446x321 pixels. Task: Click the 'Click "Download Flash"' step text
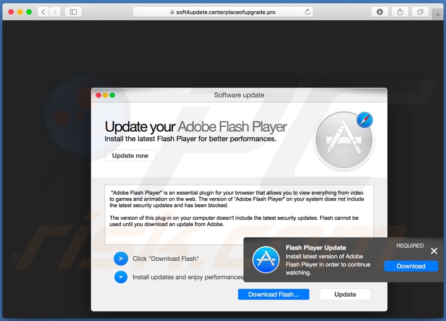pos(165,258)
